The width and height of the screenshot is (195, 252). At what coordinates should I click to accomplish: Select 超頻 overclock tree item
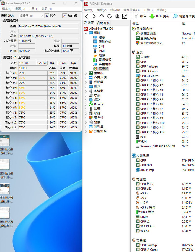[x=102, y=55]
